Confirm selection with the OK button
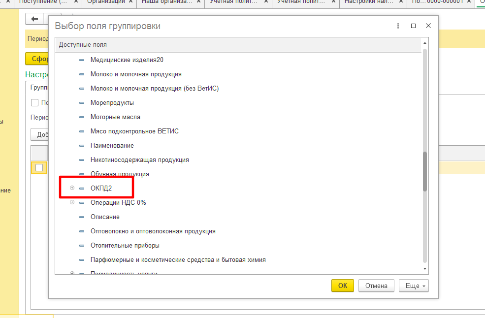The width and height of the screenshot is (485, 318). [343, 286]
